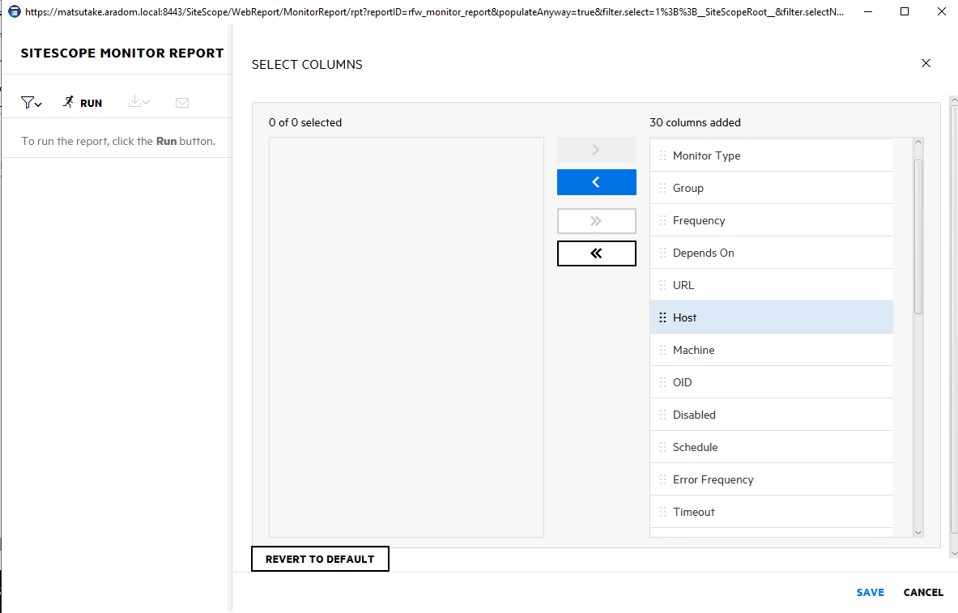Click the added columns list scroll up arrow
Image resolution: width=958 pixels, height=613 pixels.
[x=918, y=143]
